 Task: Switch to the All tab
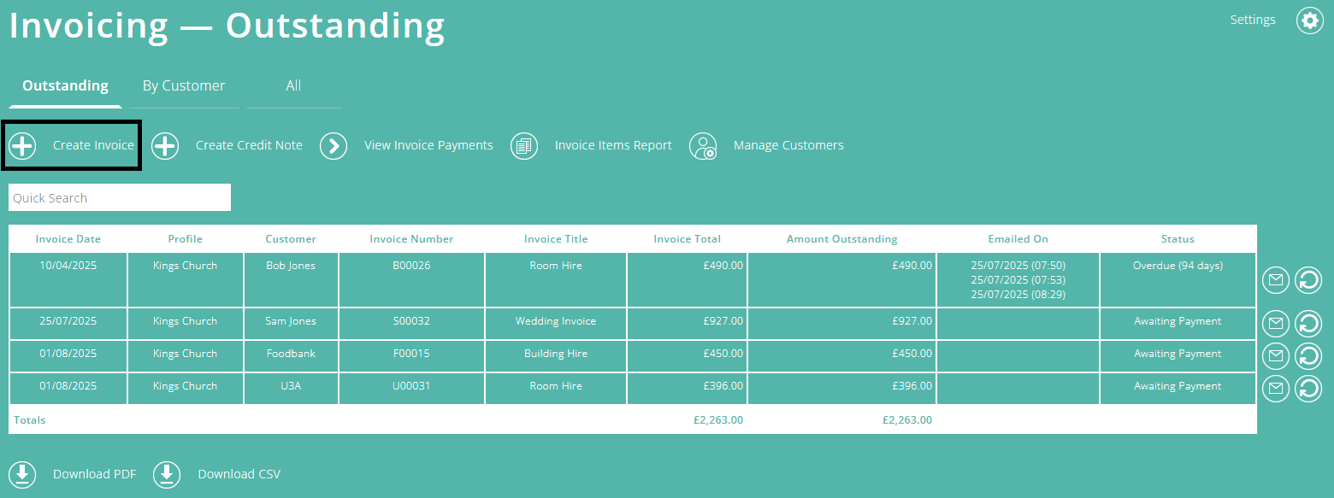293,86
